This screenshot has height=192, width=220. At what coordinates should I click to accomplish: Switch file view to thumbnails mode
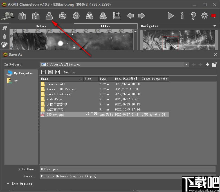57,72
